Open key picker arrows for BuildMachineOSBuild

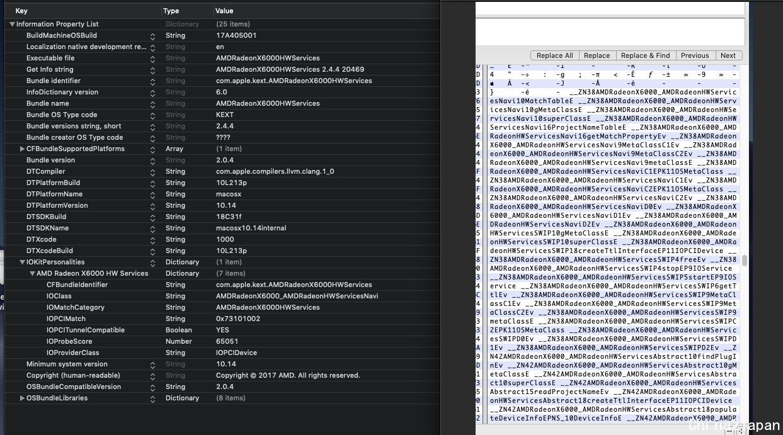point(152,36)
